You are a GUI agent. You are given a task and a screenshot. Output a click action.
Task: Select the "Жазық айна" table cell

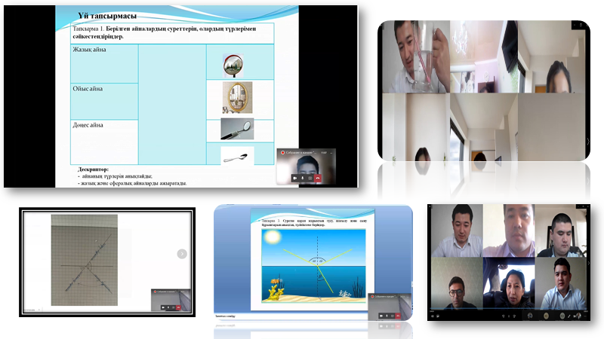(x=103, y=63)
